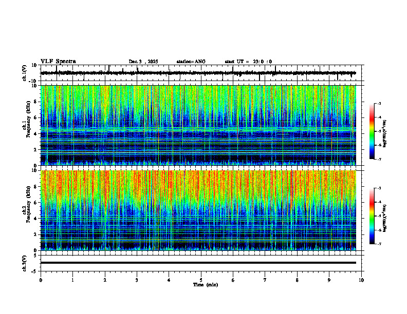Click time axis tick label "5"

pyautogui.click(x=201, y=280)
